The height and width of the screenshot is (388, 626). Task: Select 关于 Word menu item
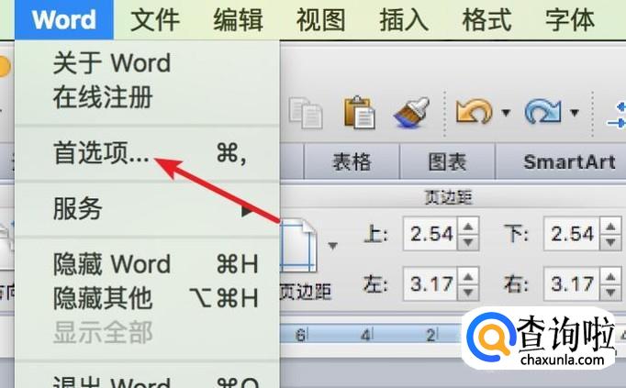111,63
